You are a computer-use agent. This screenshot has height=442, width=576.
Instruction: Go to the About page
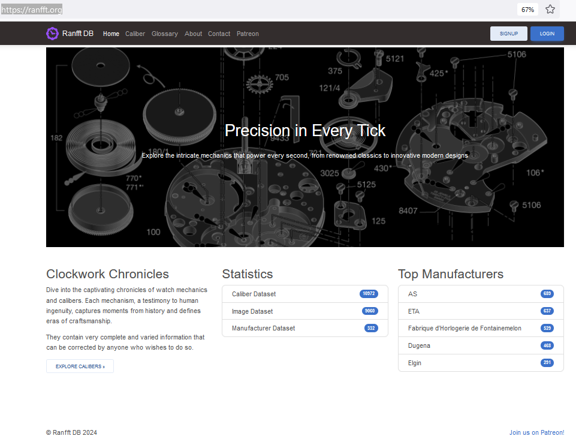pyautogui.click(x=193, y=34)
